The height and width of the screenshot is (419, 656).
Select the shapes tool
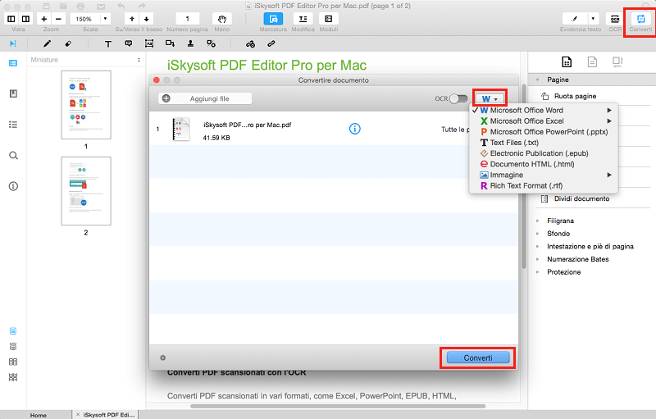tap(170, 43)
